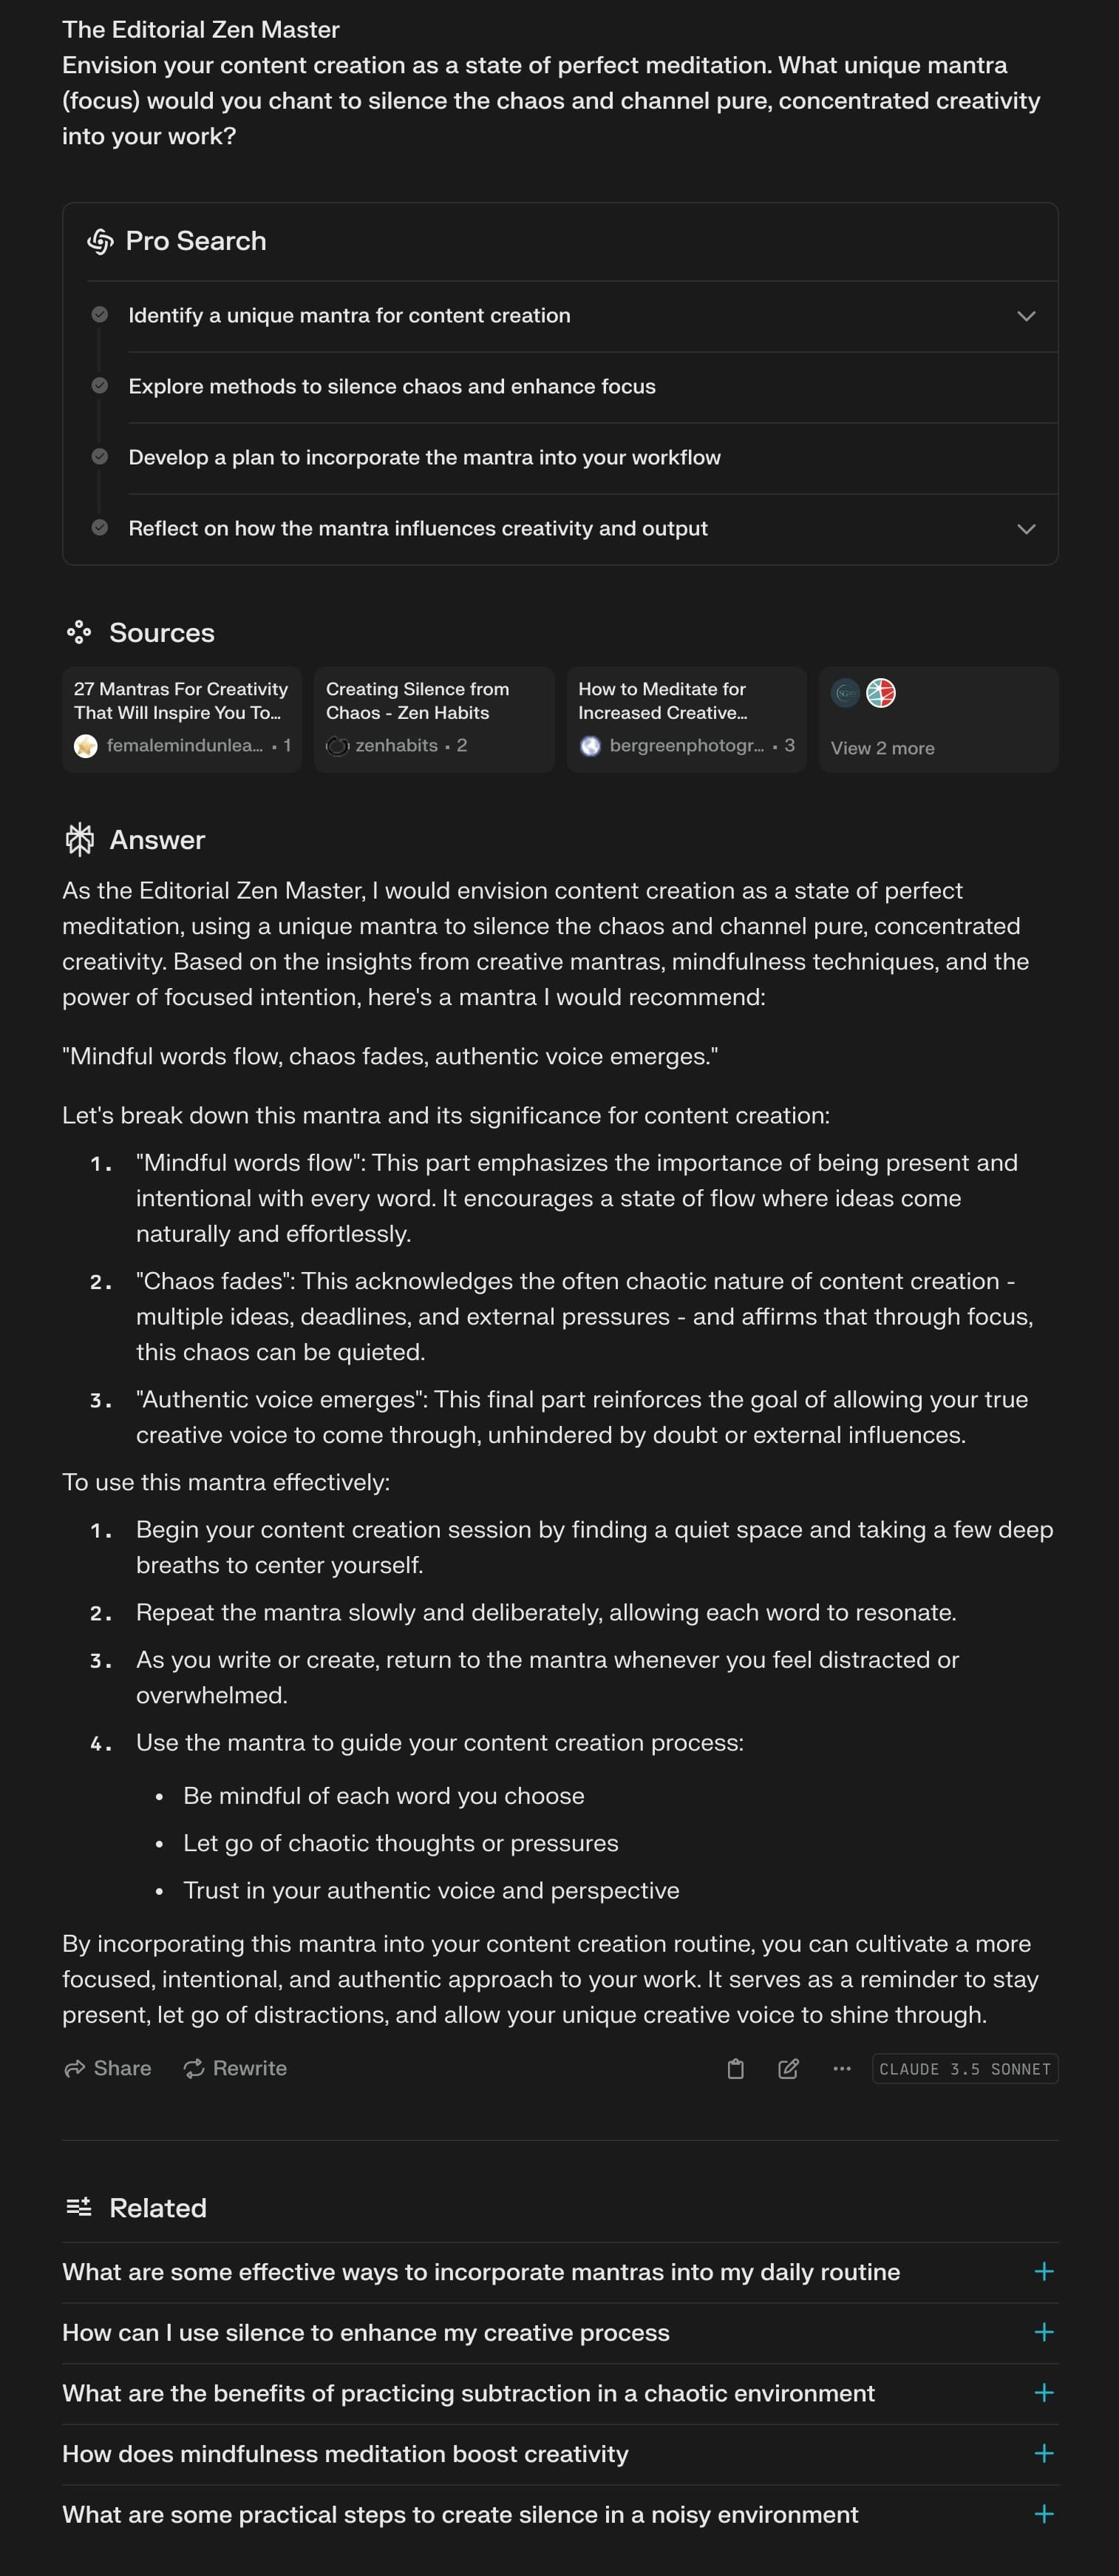Open 'How to Meditate for Increased Creative' source

[685, 718]
